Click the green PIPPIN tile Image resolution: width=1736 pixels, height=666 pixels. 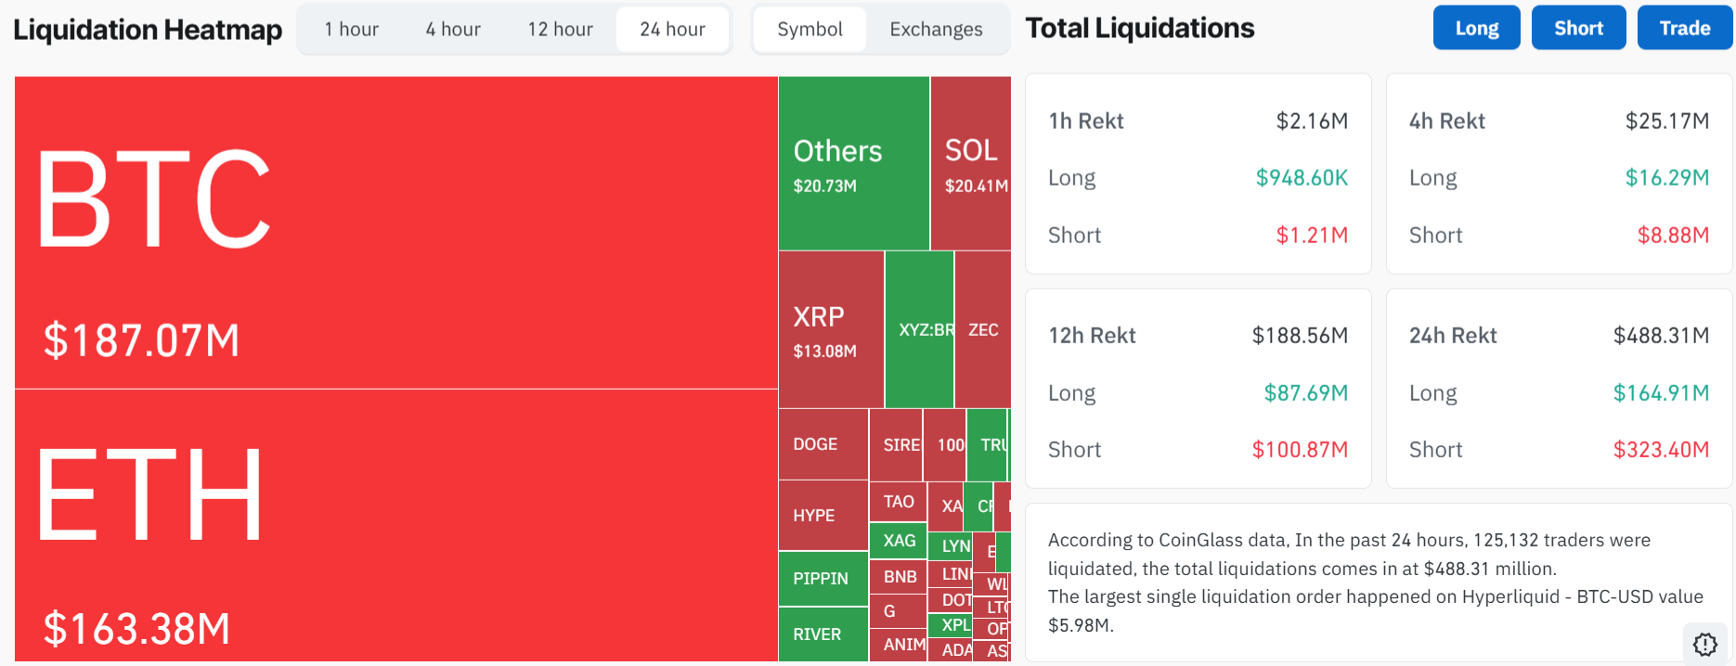coord(821,579)
